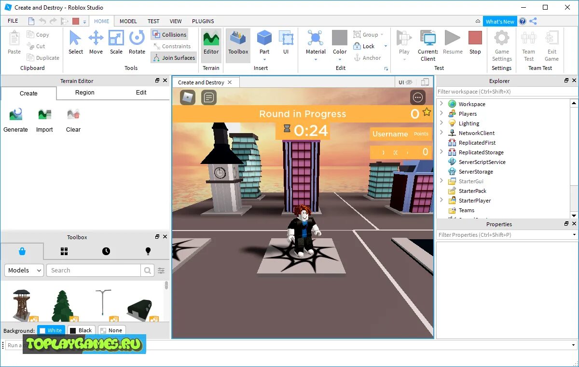
Task: Expand NetworkClient tree node
Action: pyautogui.click(x=441, y=133)
